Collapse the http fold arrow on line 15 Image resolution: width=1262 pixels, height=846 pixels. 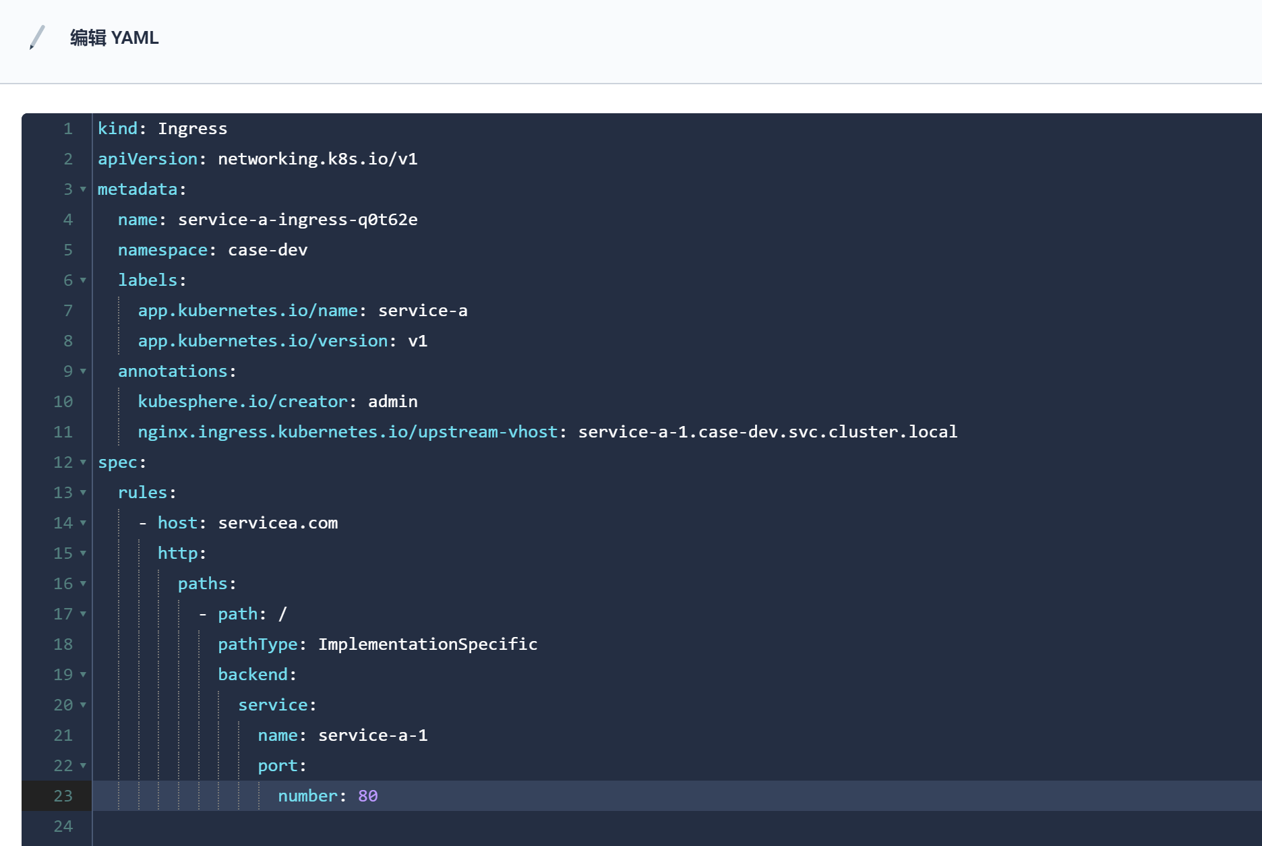(83, 553)
